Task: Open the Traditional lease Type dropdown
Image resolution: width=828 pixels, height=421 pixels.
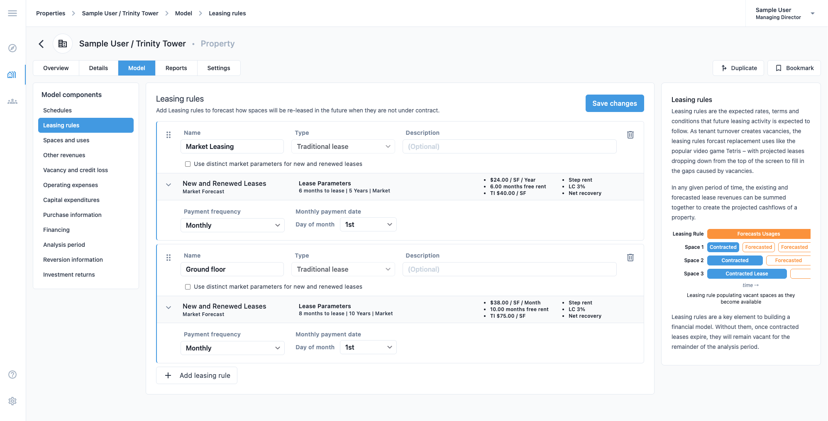Action: [343, 146]
